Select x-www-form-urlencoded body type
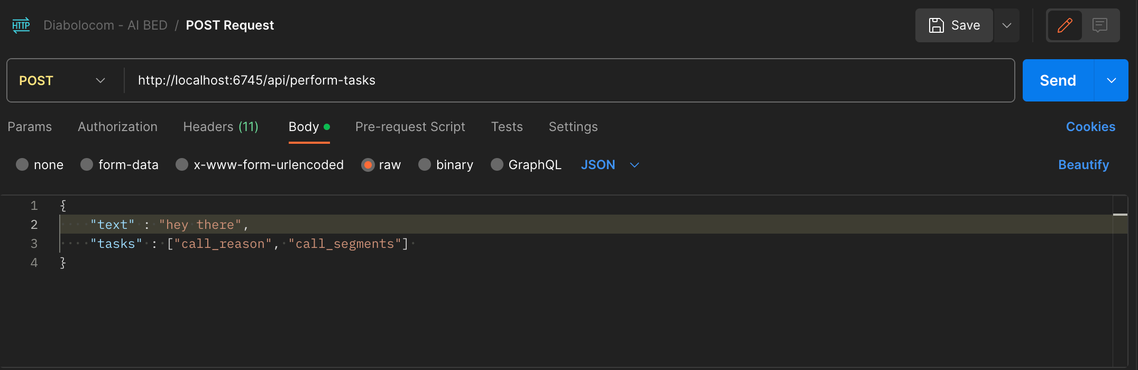 tap(182, 165)
